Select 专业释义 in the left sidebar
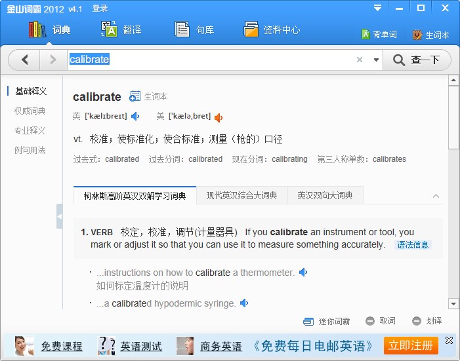 [x=30, y=130]
